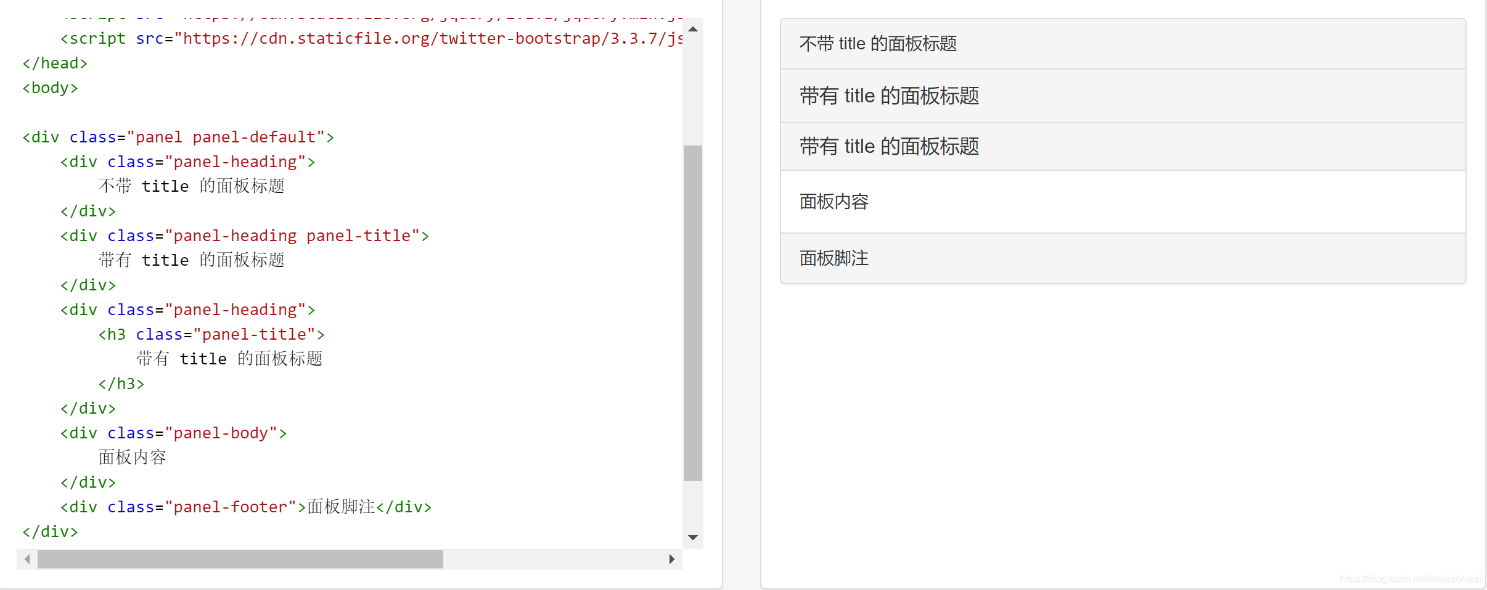Click the closing </head> tag in code
This screenshot has width=1487, height=590.
pos(55,63)
